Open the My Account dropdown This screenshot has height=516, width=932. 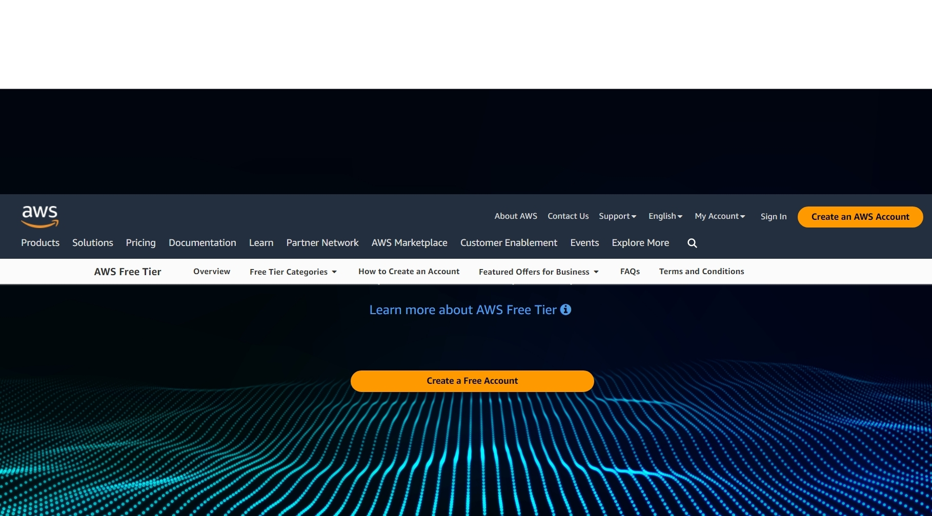pyautogui.click(x=719, y=216)
